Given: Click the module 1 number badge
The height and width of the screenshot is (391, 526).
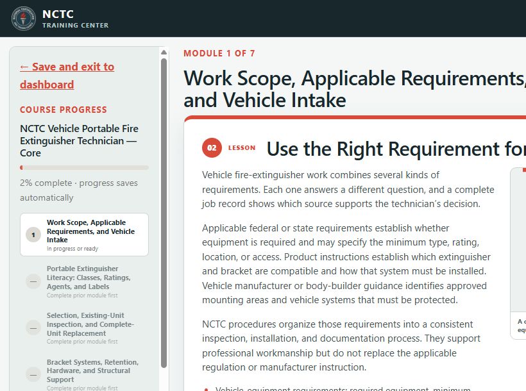Looking at the screenshot, I should [x=33, y=235].
